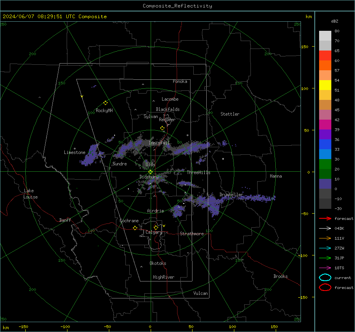This screenshot has width=355, height=332.
Task: Select the red forecast ellipse icon
Action: 325,287
